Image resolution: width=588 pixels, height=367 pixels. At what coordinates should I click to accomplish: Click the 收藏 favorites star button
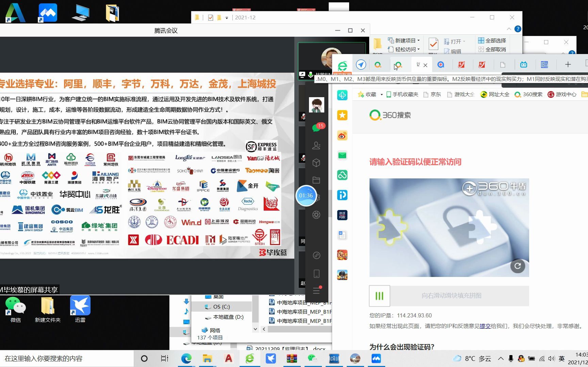[367, 94]
